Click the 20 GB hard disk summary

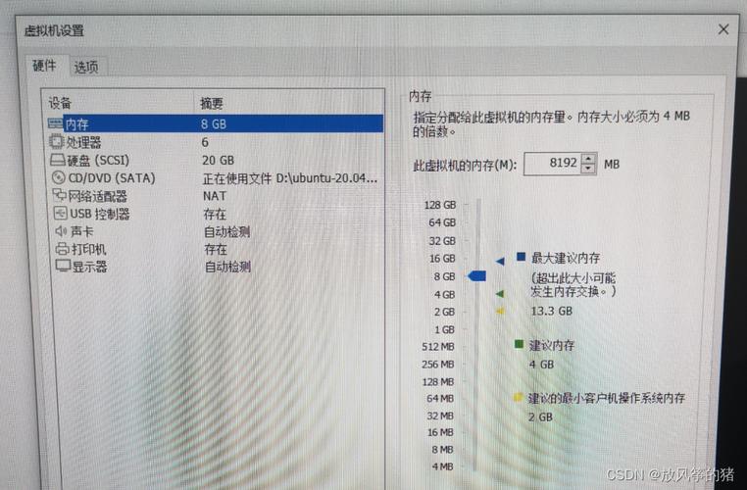(219, 160)
